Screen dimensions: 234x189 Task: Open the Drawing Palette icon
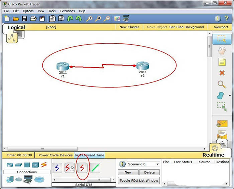pos(117,19)
